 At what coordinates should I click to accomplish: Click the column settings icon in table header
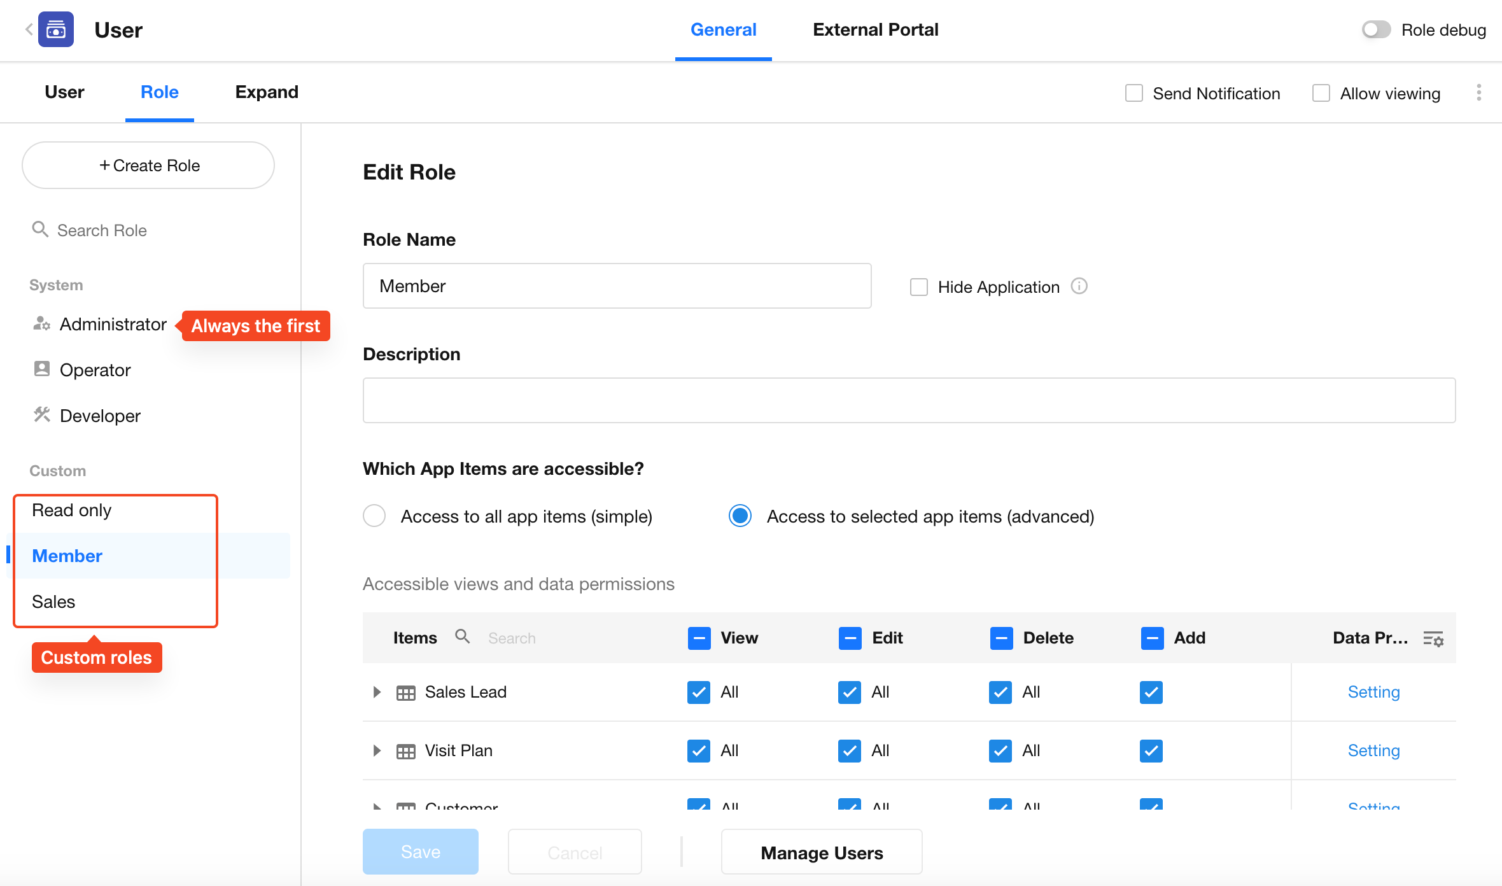click(x=1433, y=638)
